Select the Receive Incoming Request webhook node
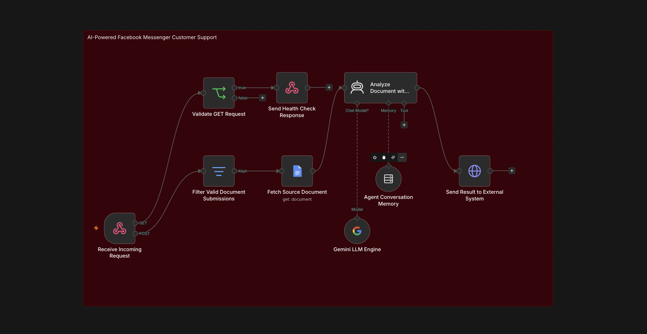Image resolution: width=647 pixels, height=334 pixels. click(119, 228)
